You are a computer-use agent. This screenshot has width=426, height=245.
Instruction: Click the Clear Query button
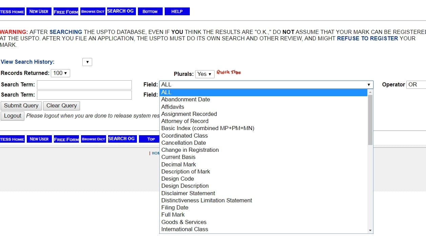(x=62, y=106)
